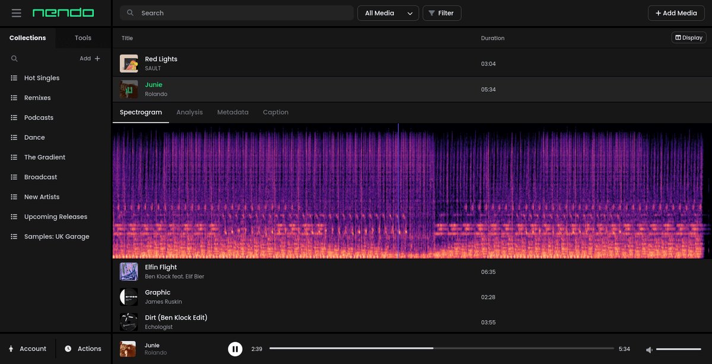Open the Caption tab

pos(275,112)
